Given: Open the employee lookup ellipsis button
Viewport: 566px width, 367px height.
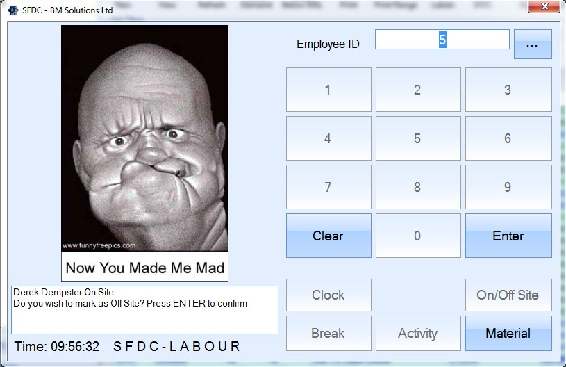Looking at the screenshot, I should (533, 44).
